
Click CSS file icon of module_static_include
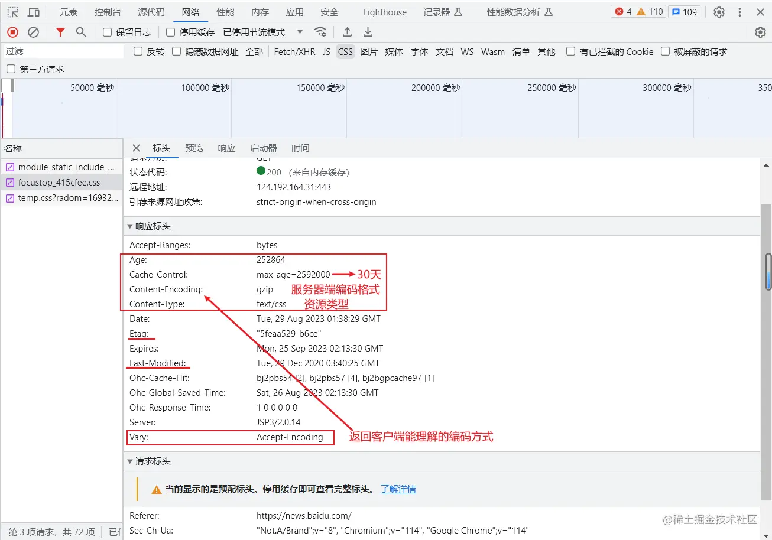click(x=9, y=167)
